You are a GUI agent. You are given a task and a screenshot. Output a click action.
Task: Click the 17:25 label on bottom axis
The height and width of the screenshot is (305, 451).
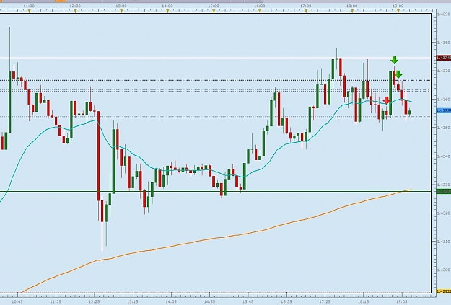[x=325, y=301]
